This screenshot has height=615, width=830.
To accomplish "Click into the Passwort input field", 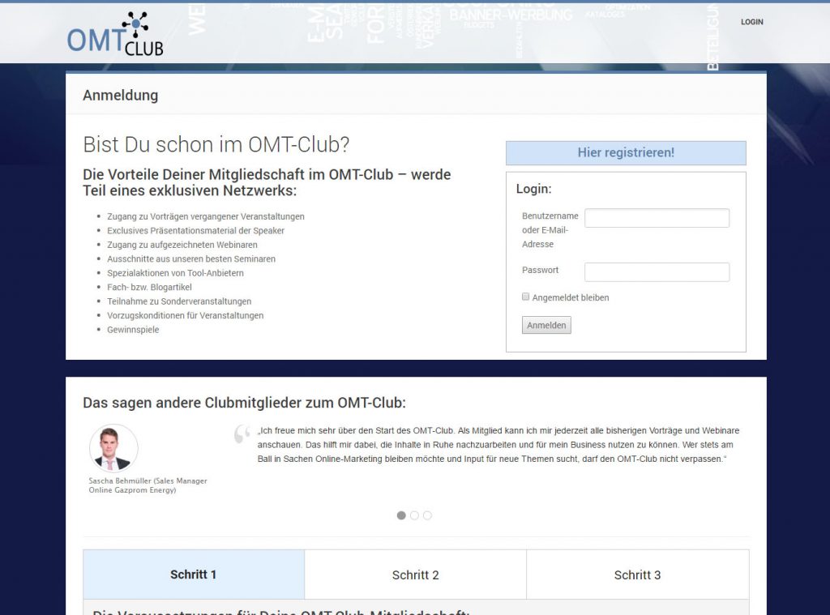I will [x=657, y=272].
